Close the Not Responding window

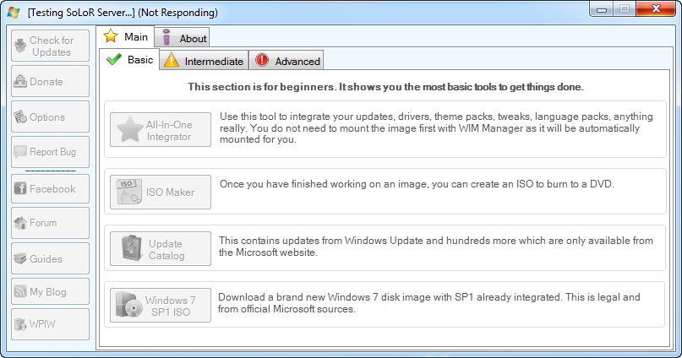coord(656,8)
